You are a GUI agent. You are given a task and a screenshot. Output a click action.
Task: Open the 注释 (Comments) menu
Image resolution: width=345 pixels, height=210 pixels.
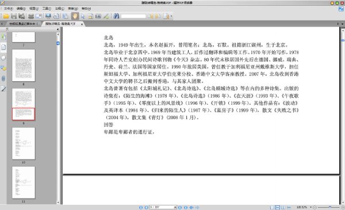pos(59,9)
